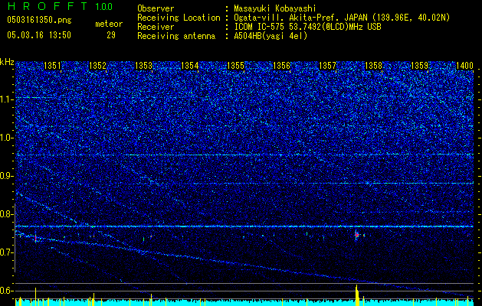Click the 0.6 frequency axis label

click(x=7, y=291)
